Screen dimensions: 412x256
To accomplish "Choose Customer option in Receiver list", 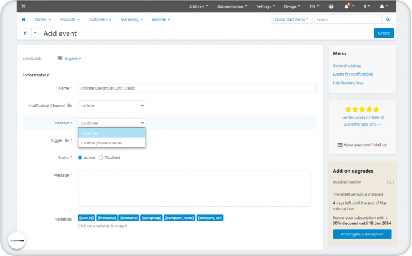I will pos(111,133).
